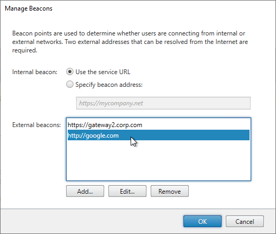Screen dimensions: 276x234
Task: Select the https://gateway2.corp.com beacon entry
Action: [159, 125]
